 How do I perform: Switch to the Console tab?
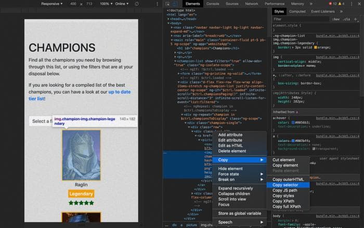[x=212, y=4]
